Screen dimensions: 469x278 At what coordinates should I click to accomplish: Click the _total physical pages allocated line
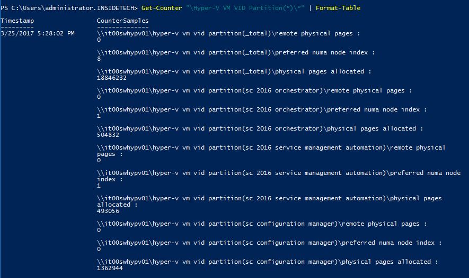[x=234, y=71]
